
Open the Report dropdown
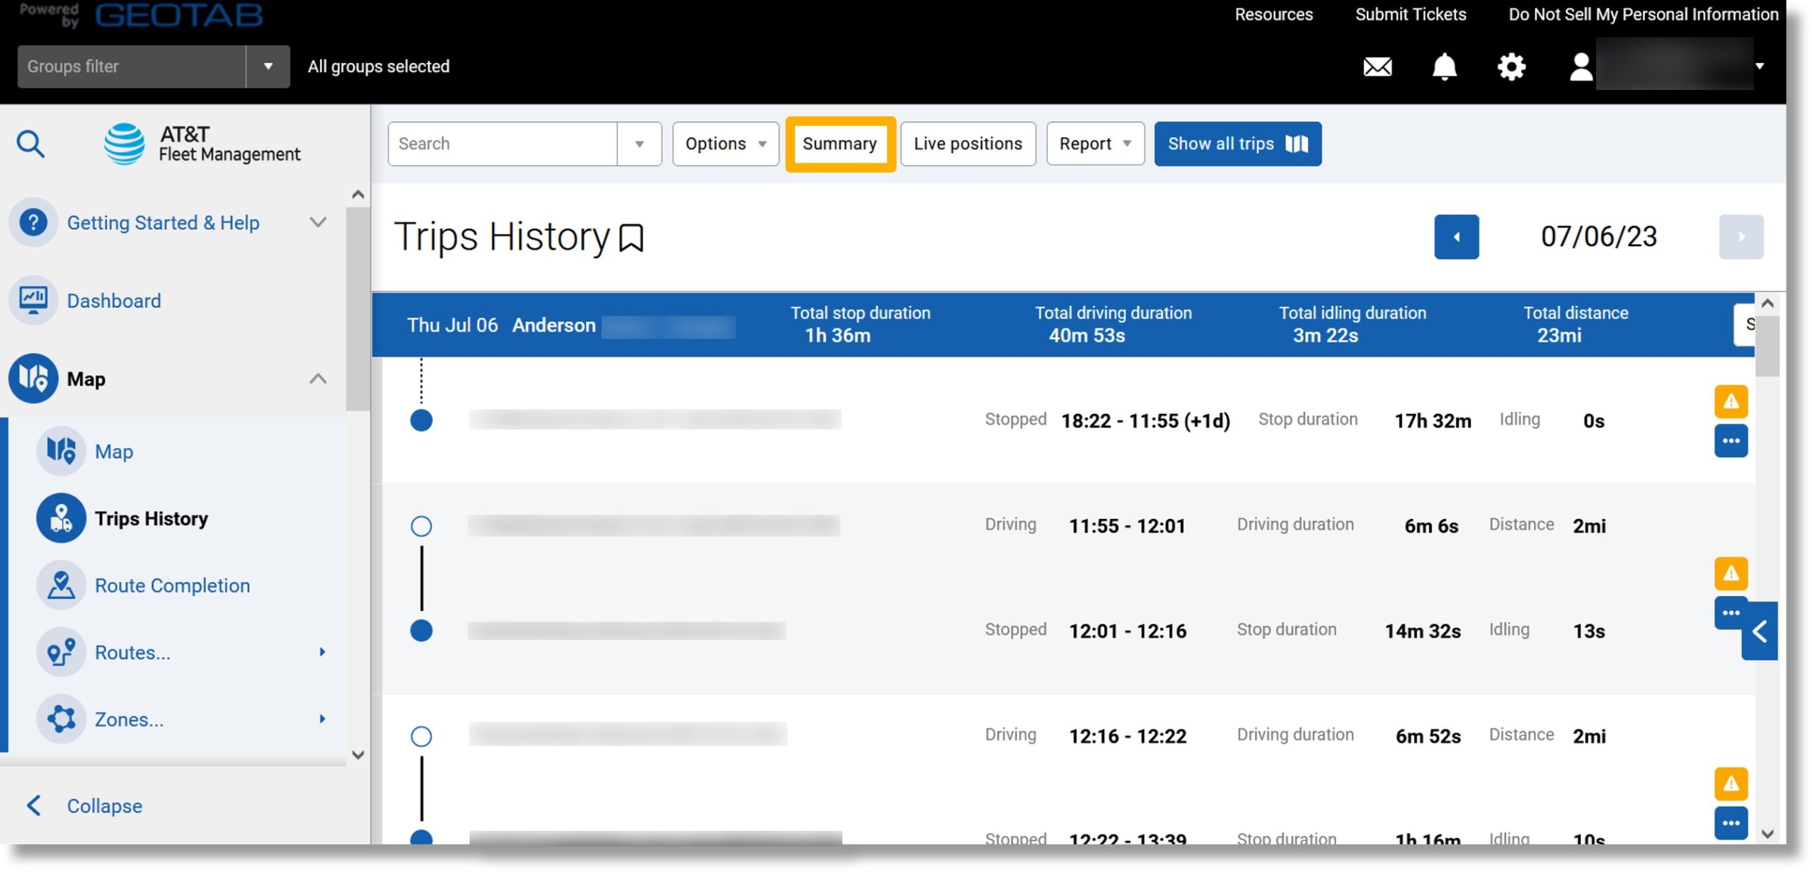click(1095, 144)
